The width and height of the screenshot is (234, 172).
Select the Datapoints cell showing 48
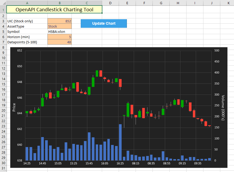60,42
